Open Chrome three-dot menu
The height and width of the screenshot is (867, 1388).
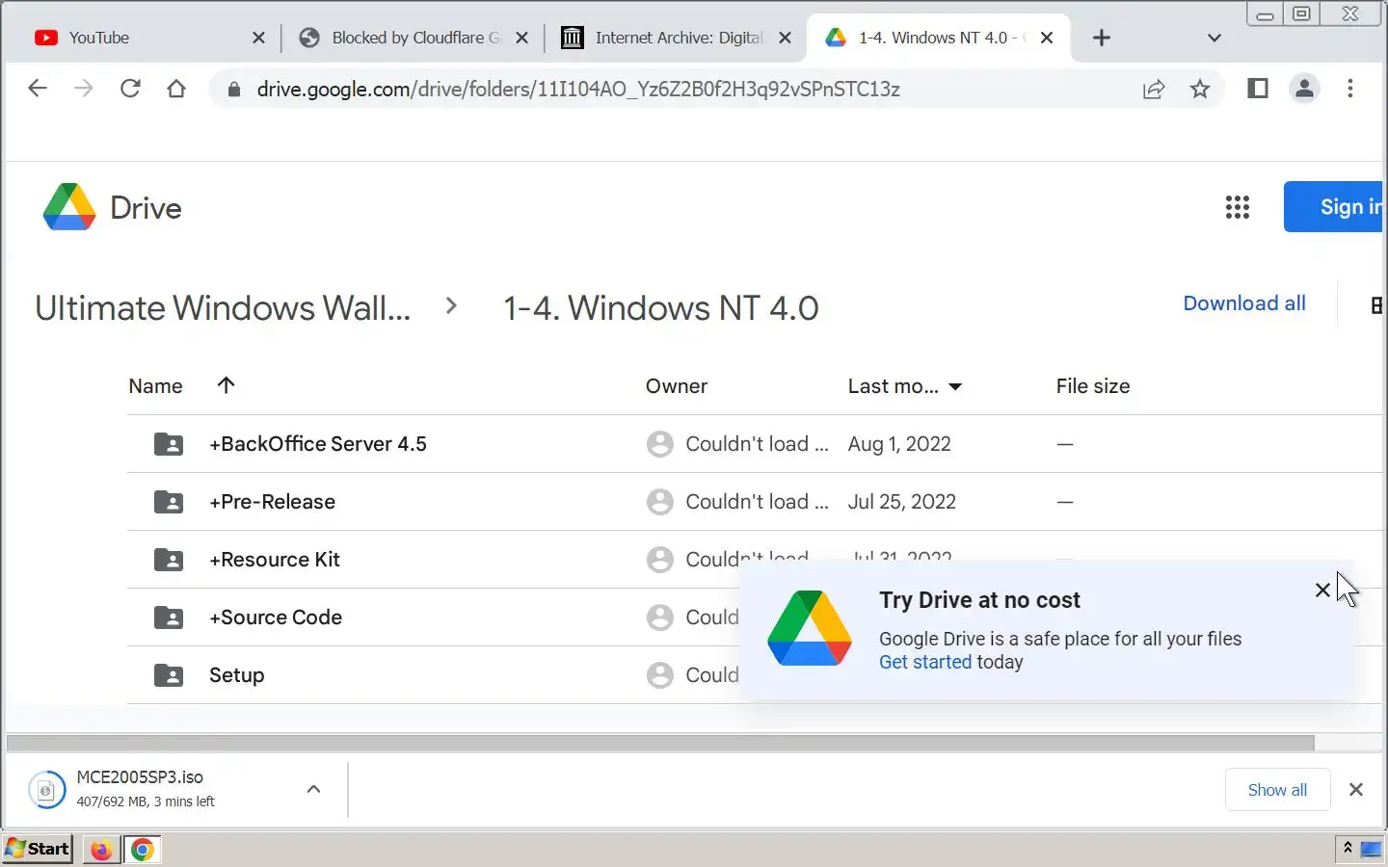1350,89
